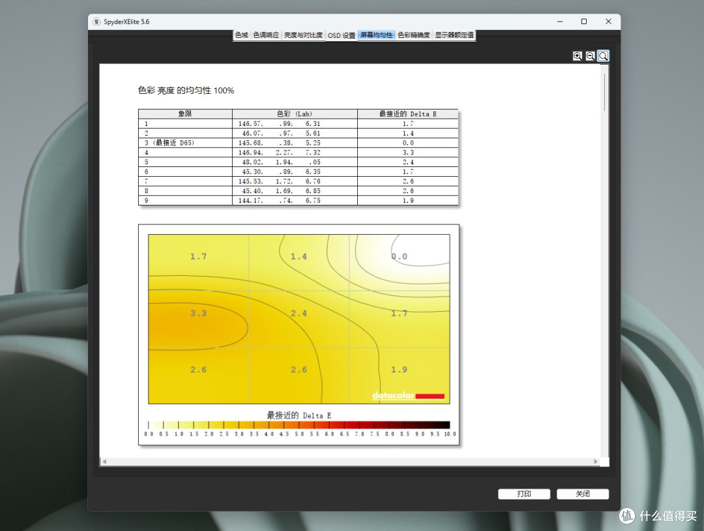This screenshot has width=704, height=531.
Task: Click the 3.3 label on the heatmap
Action: pos(198,313)
